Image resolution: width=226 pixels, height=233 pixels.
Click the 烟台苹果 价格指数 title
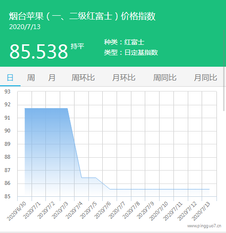click(82, 16)
